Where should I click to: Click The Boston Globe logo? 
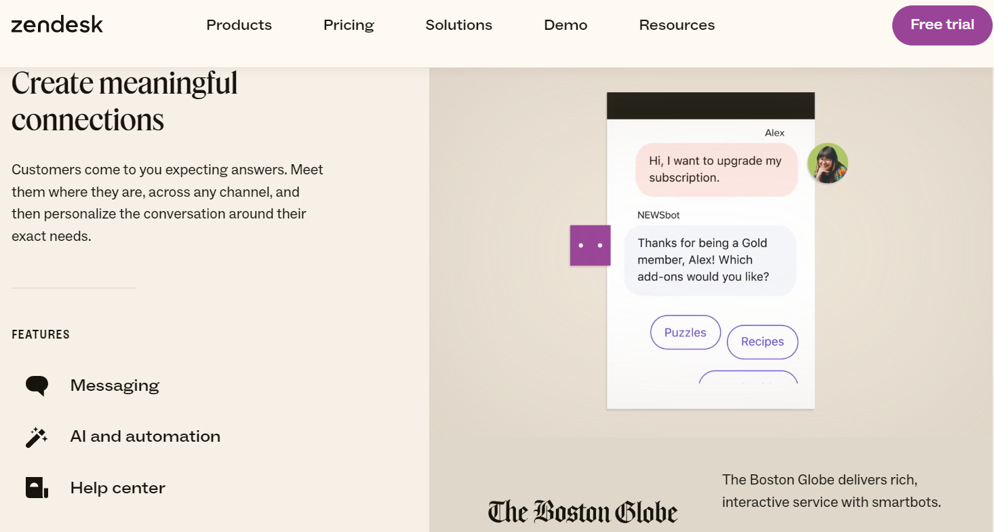(582, 512)
